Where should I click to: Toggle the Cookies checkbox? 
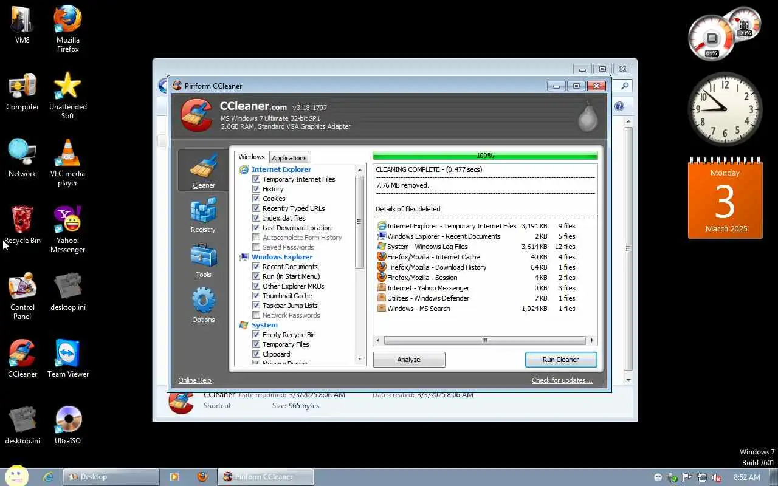coord(256,199)
